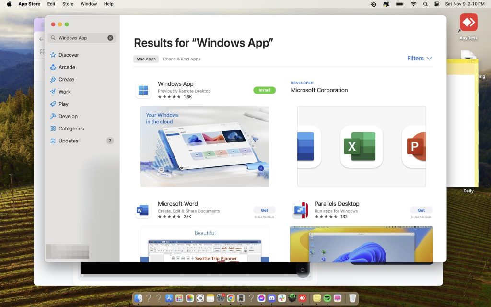Expand the Filters dropdown
The height and width of the screenshot is (307, 491).
point(419,58)
